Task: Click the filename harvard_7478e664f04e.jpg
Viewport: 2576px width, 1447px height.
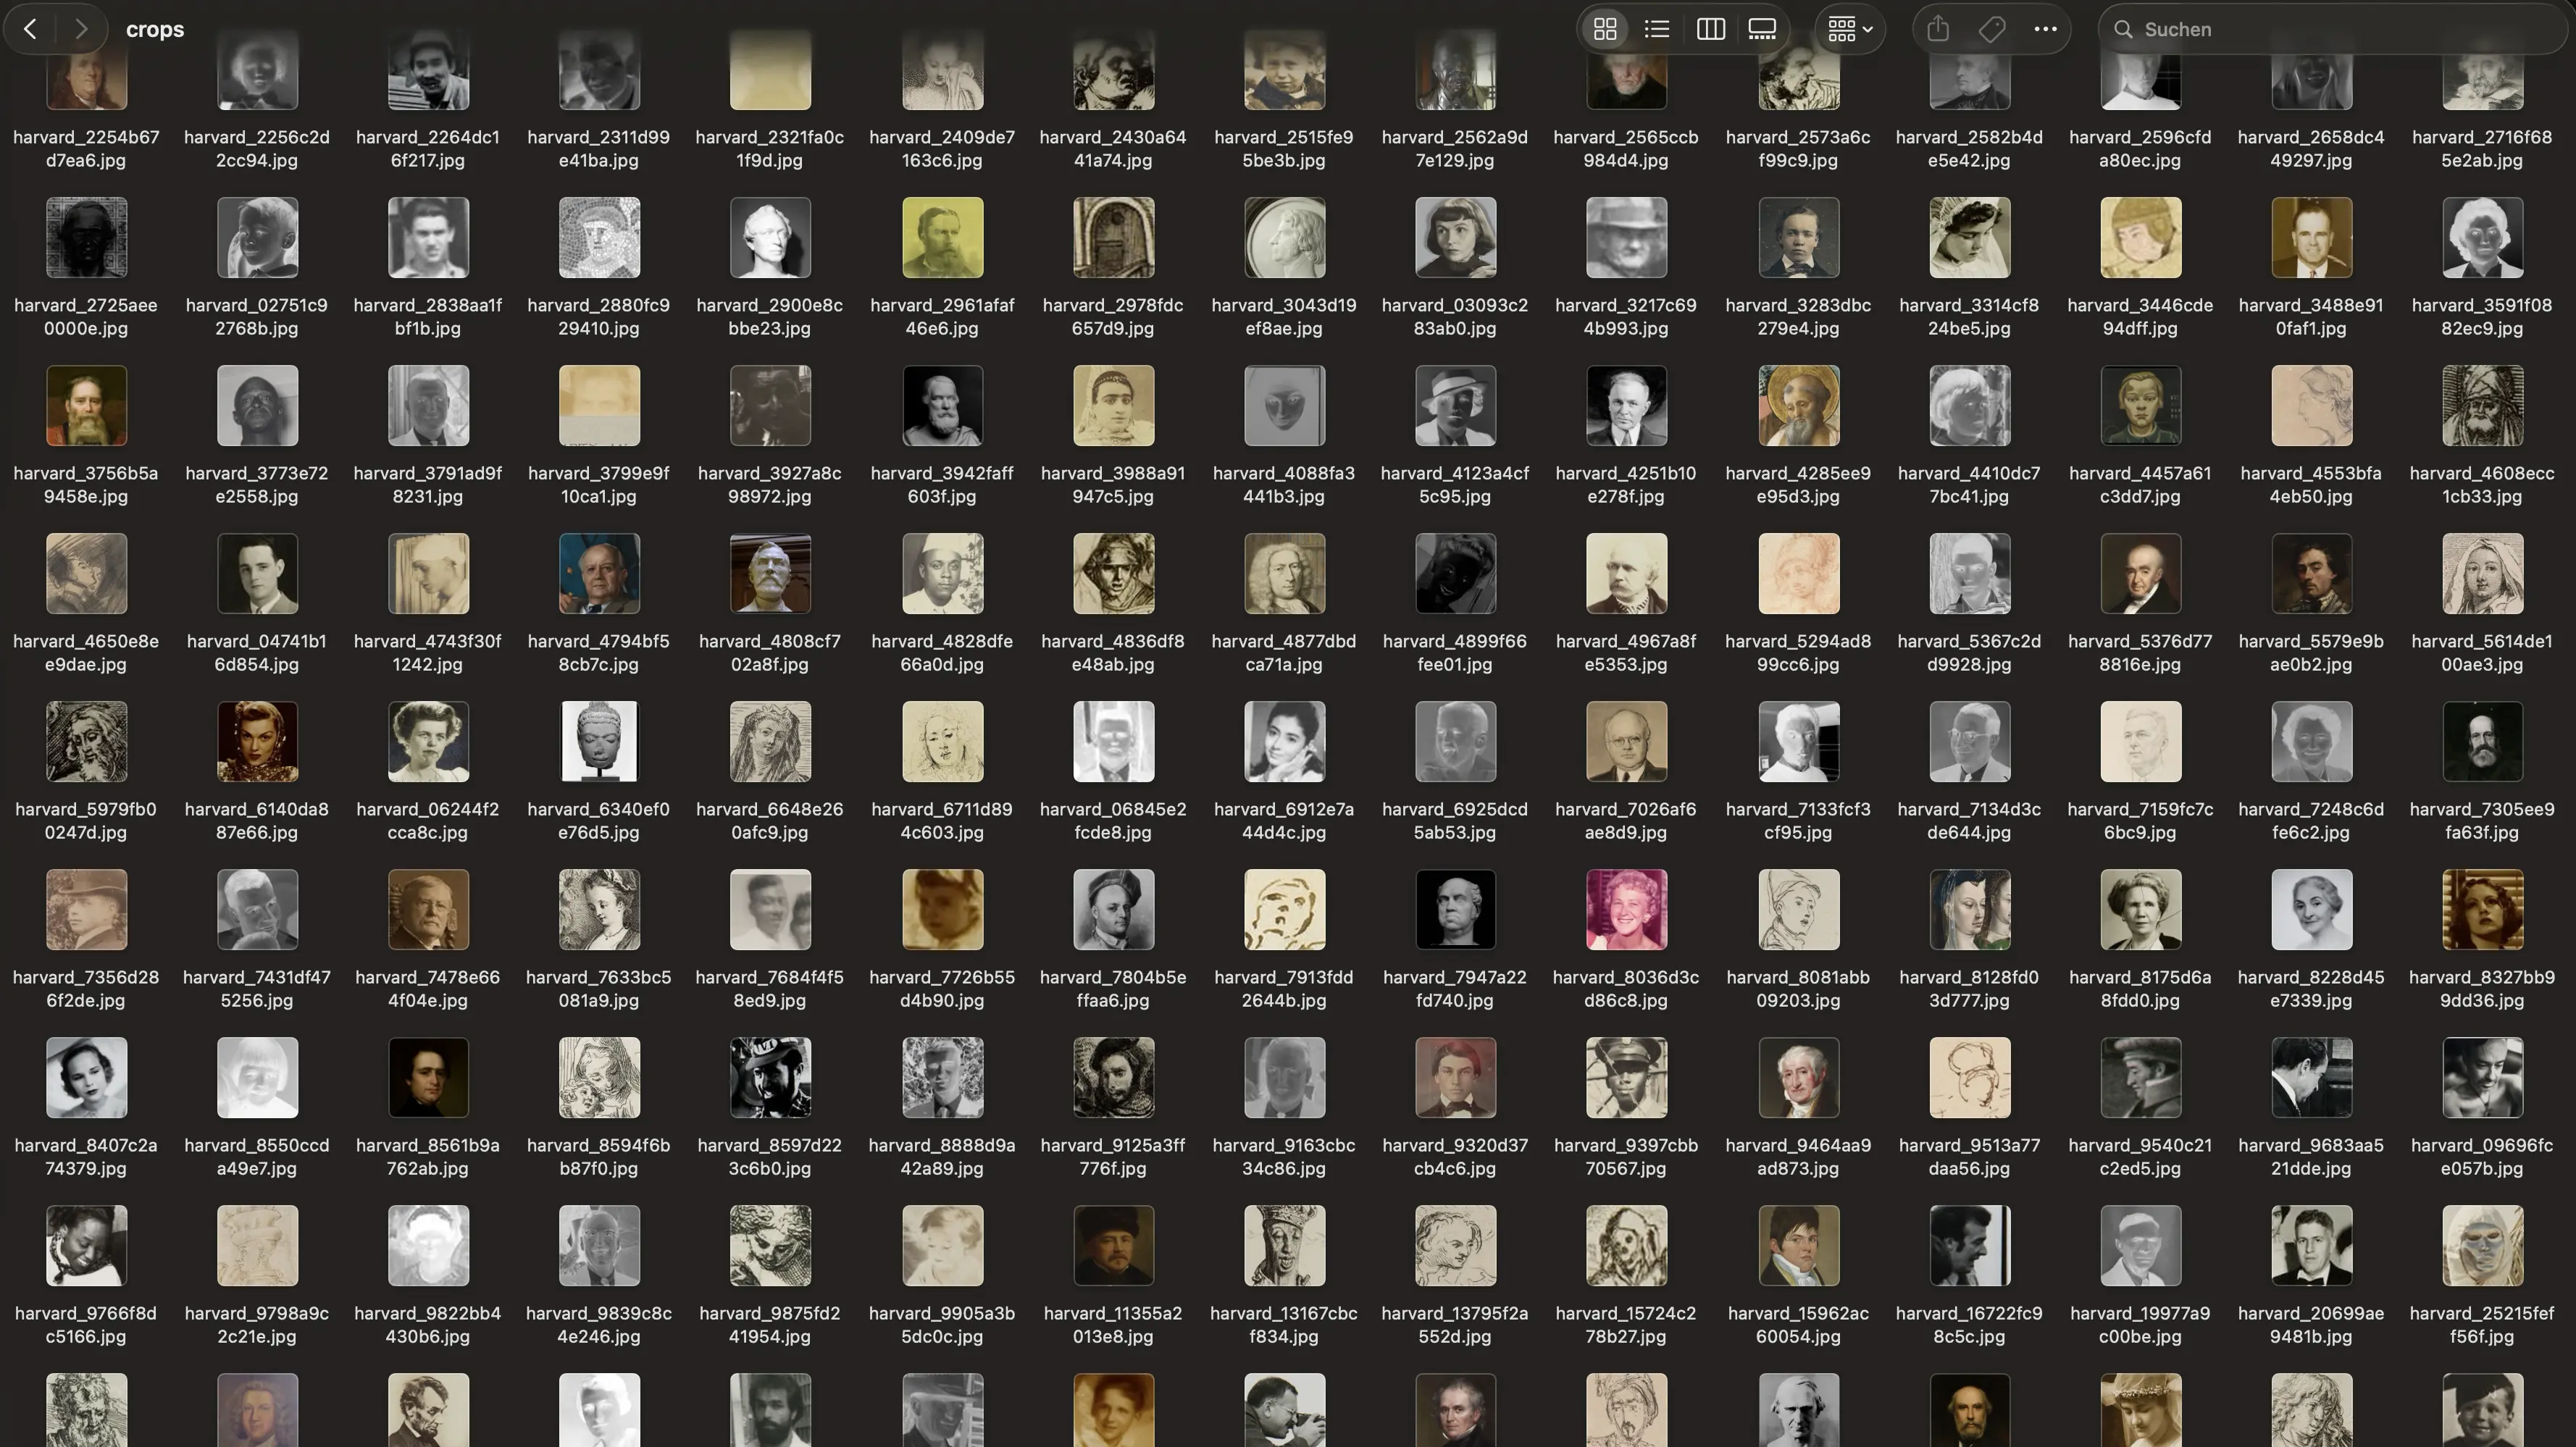Action: coord(428,988)
